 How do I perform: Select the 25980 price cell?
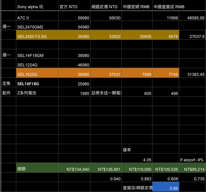(74, 82)
